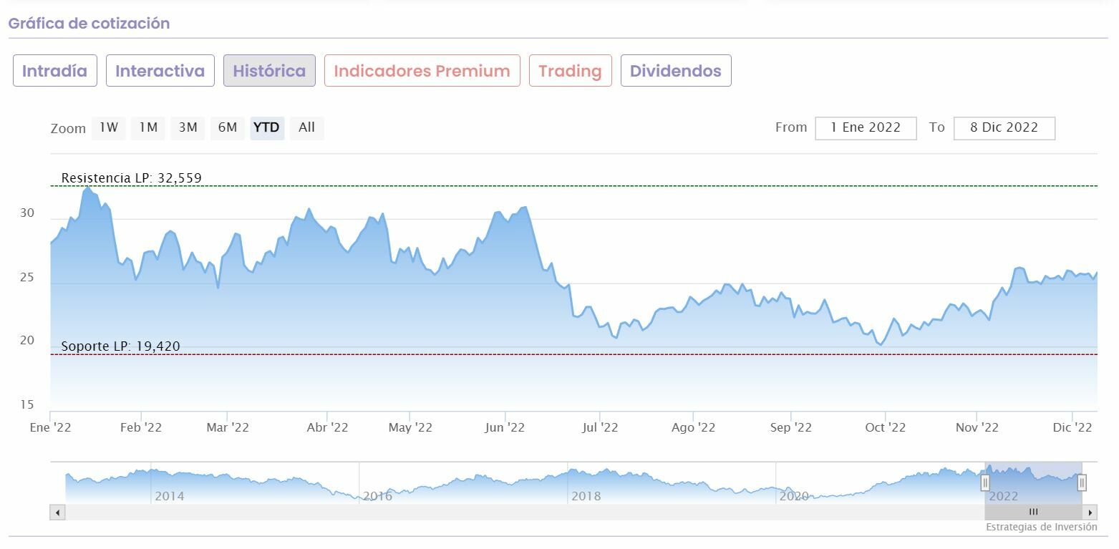
Task: Switch to the Interactiva tab
Action: click(x=160, y=71)
